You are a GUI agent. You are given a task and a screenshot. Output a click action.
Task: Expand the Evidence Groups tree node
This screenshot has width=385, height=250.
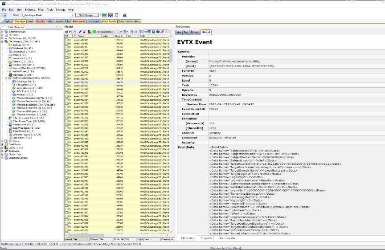pyautogui.click(x=2, y=32)
